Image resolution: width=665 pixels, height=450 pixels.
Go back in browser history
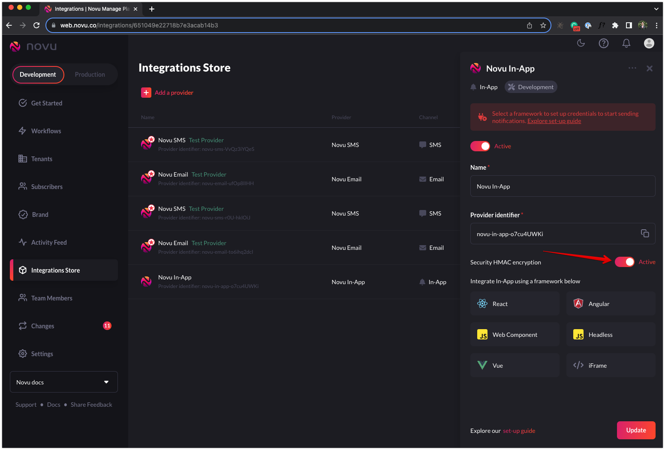[x=9, y=25]
